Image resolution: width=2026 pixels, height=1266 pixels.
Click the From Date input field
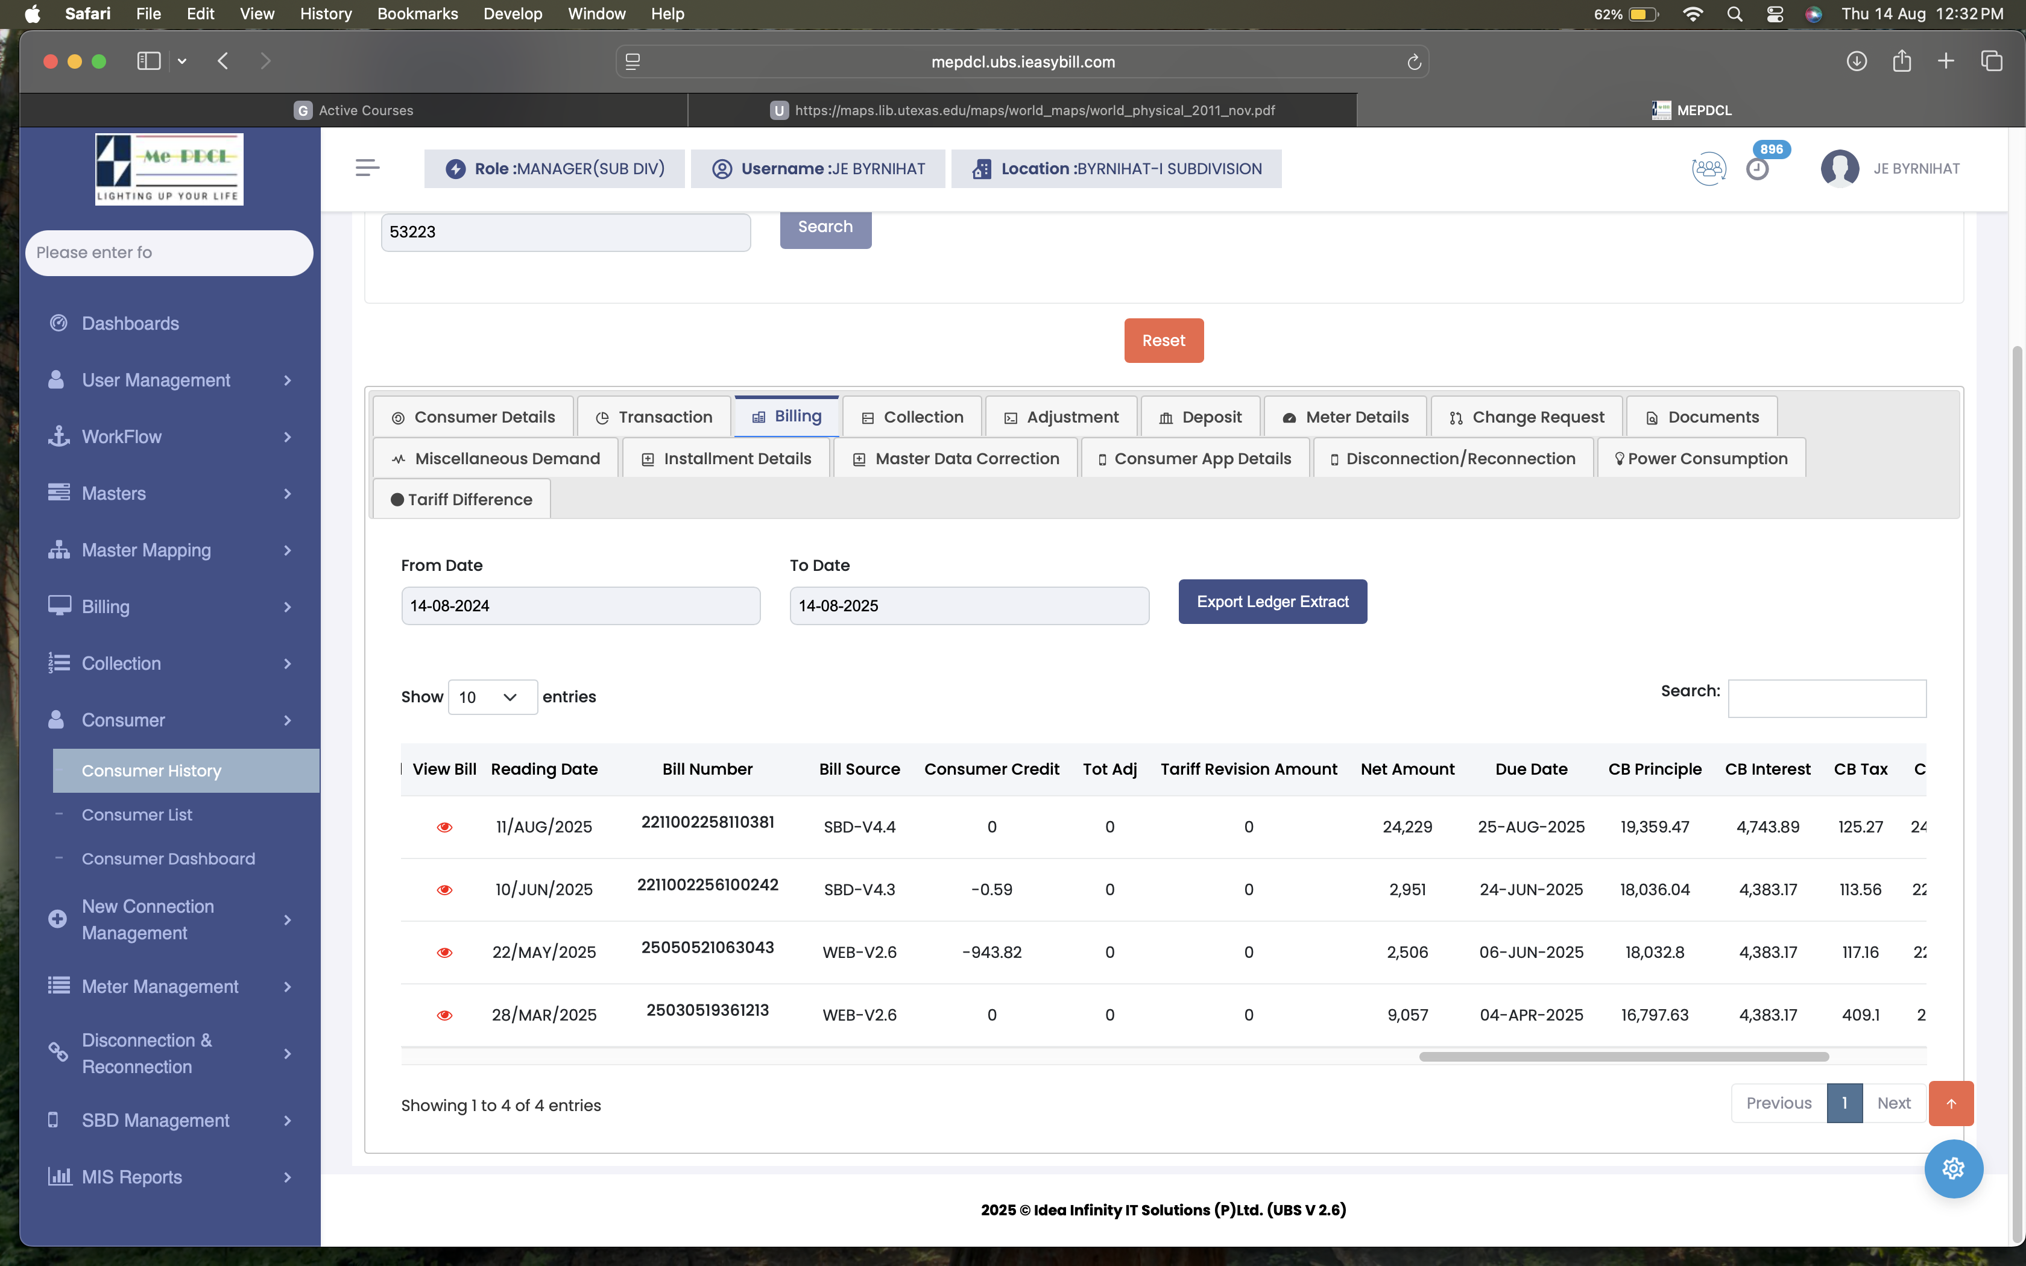[x=580, y=605]
